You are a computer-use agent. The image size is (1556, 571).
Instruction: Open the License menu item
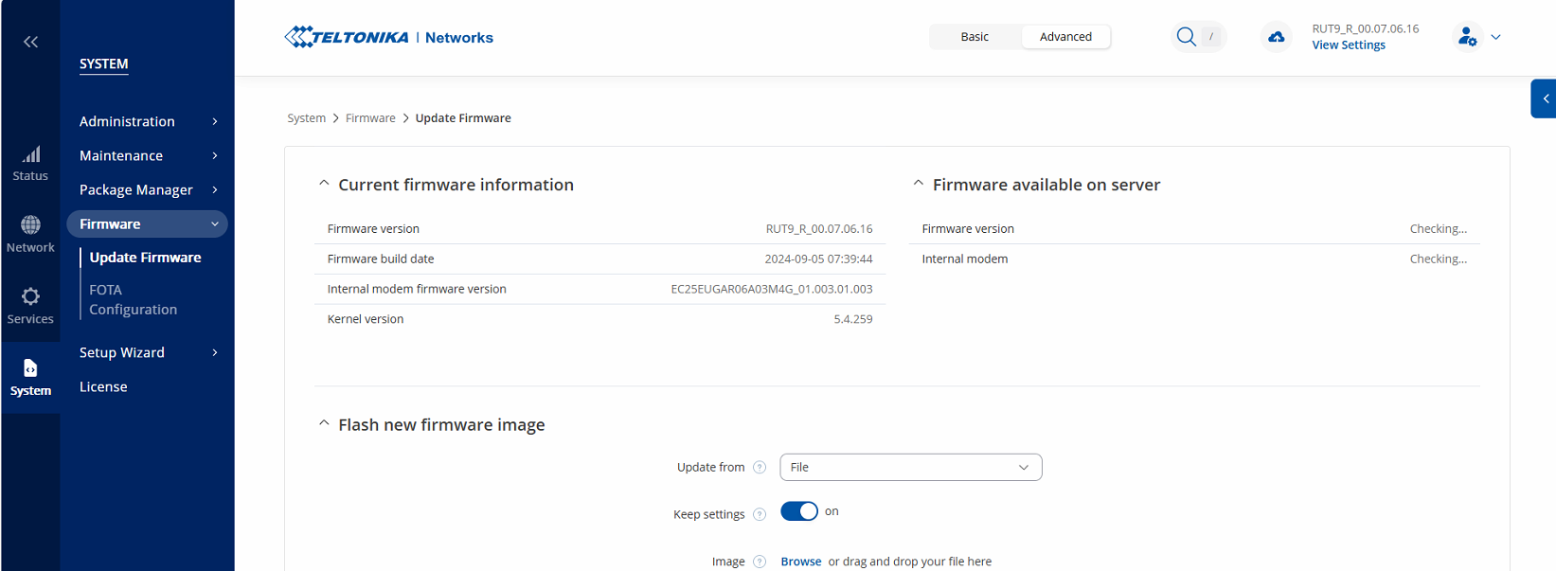103,386
